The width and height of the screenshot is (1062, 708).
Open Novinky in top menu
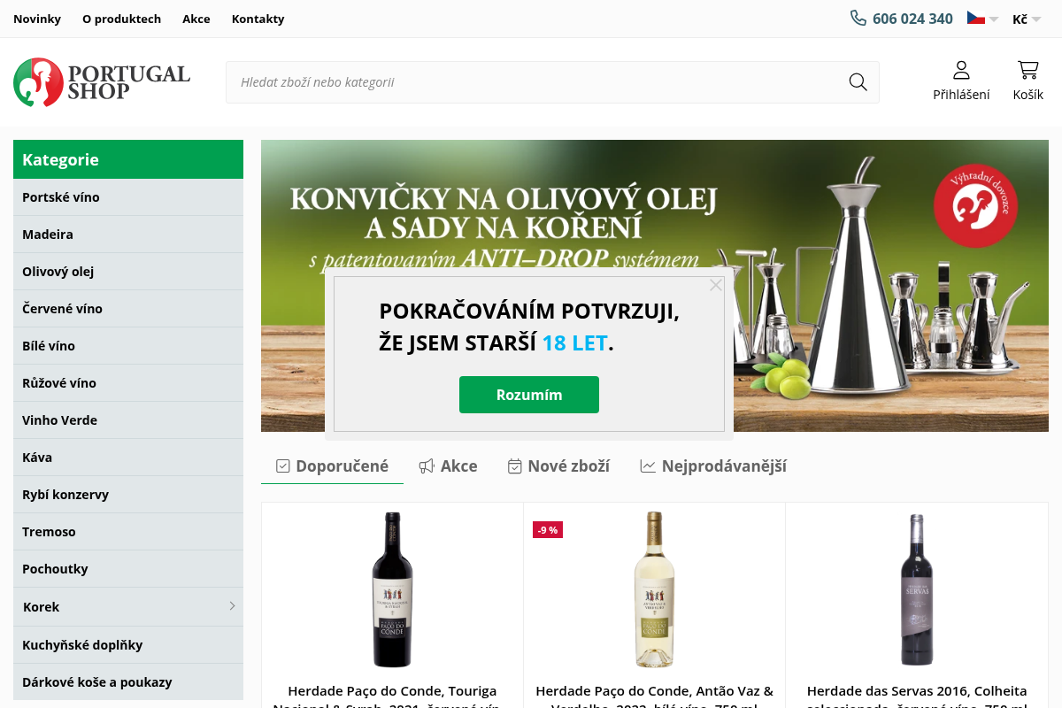point(37,19)
